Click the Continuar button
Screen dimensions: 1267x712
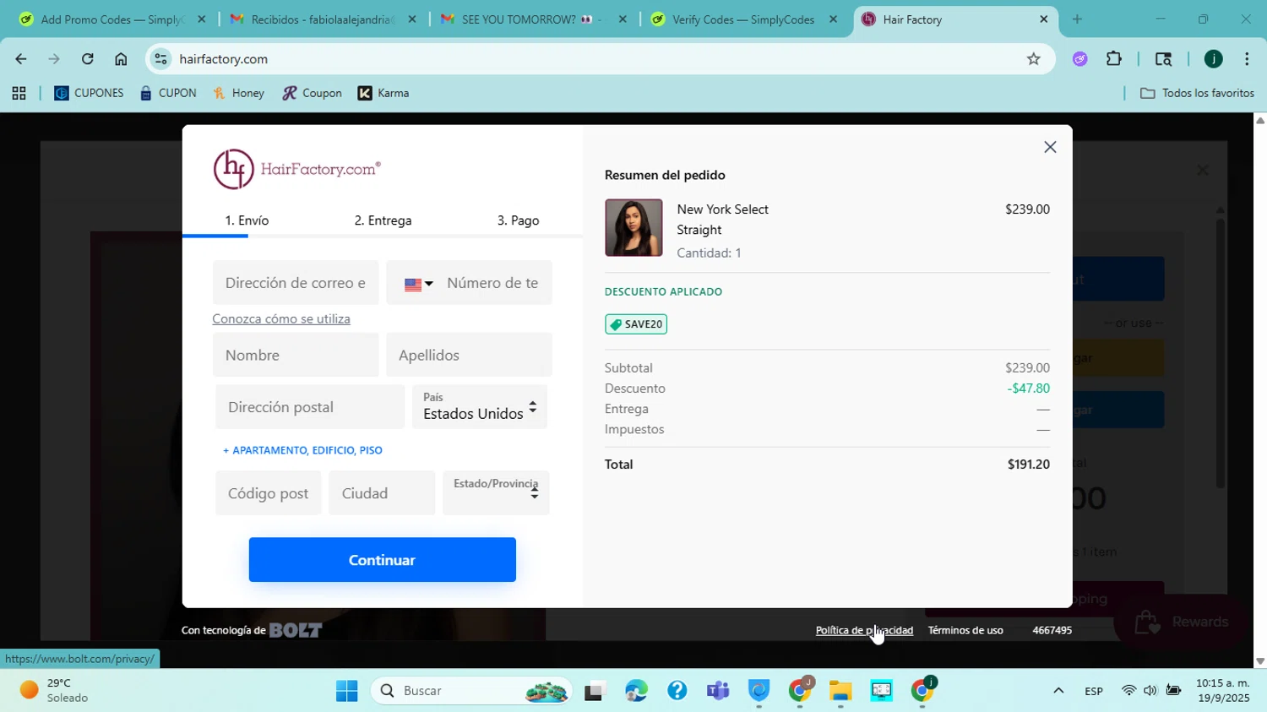coord(383,560)
